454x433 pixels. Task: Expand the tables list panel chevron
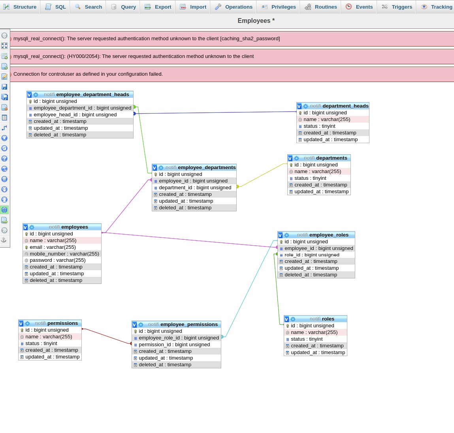coord(5,35)
